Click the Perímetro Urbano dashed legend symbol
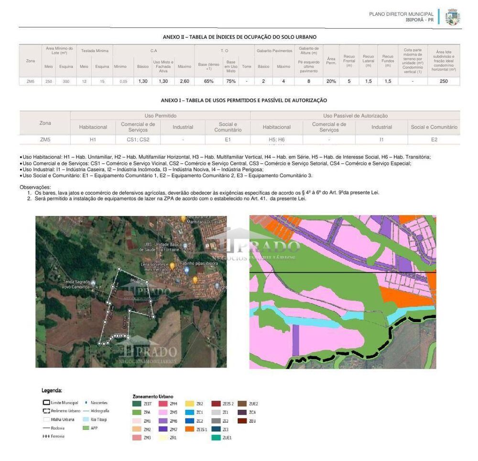Screen dimensions: 478x461 (46, 411)
